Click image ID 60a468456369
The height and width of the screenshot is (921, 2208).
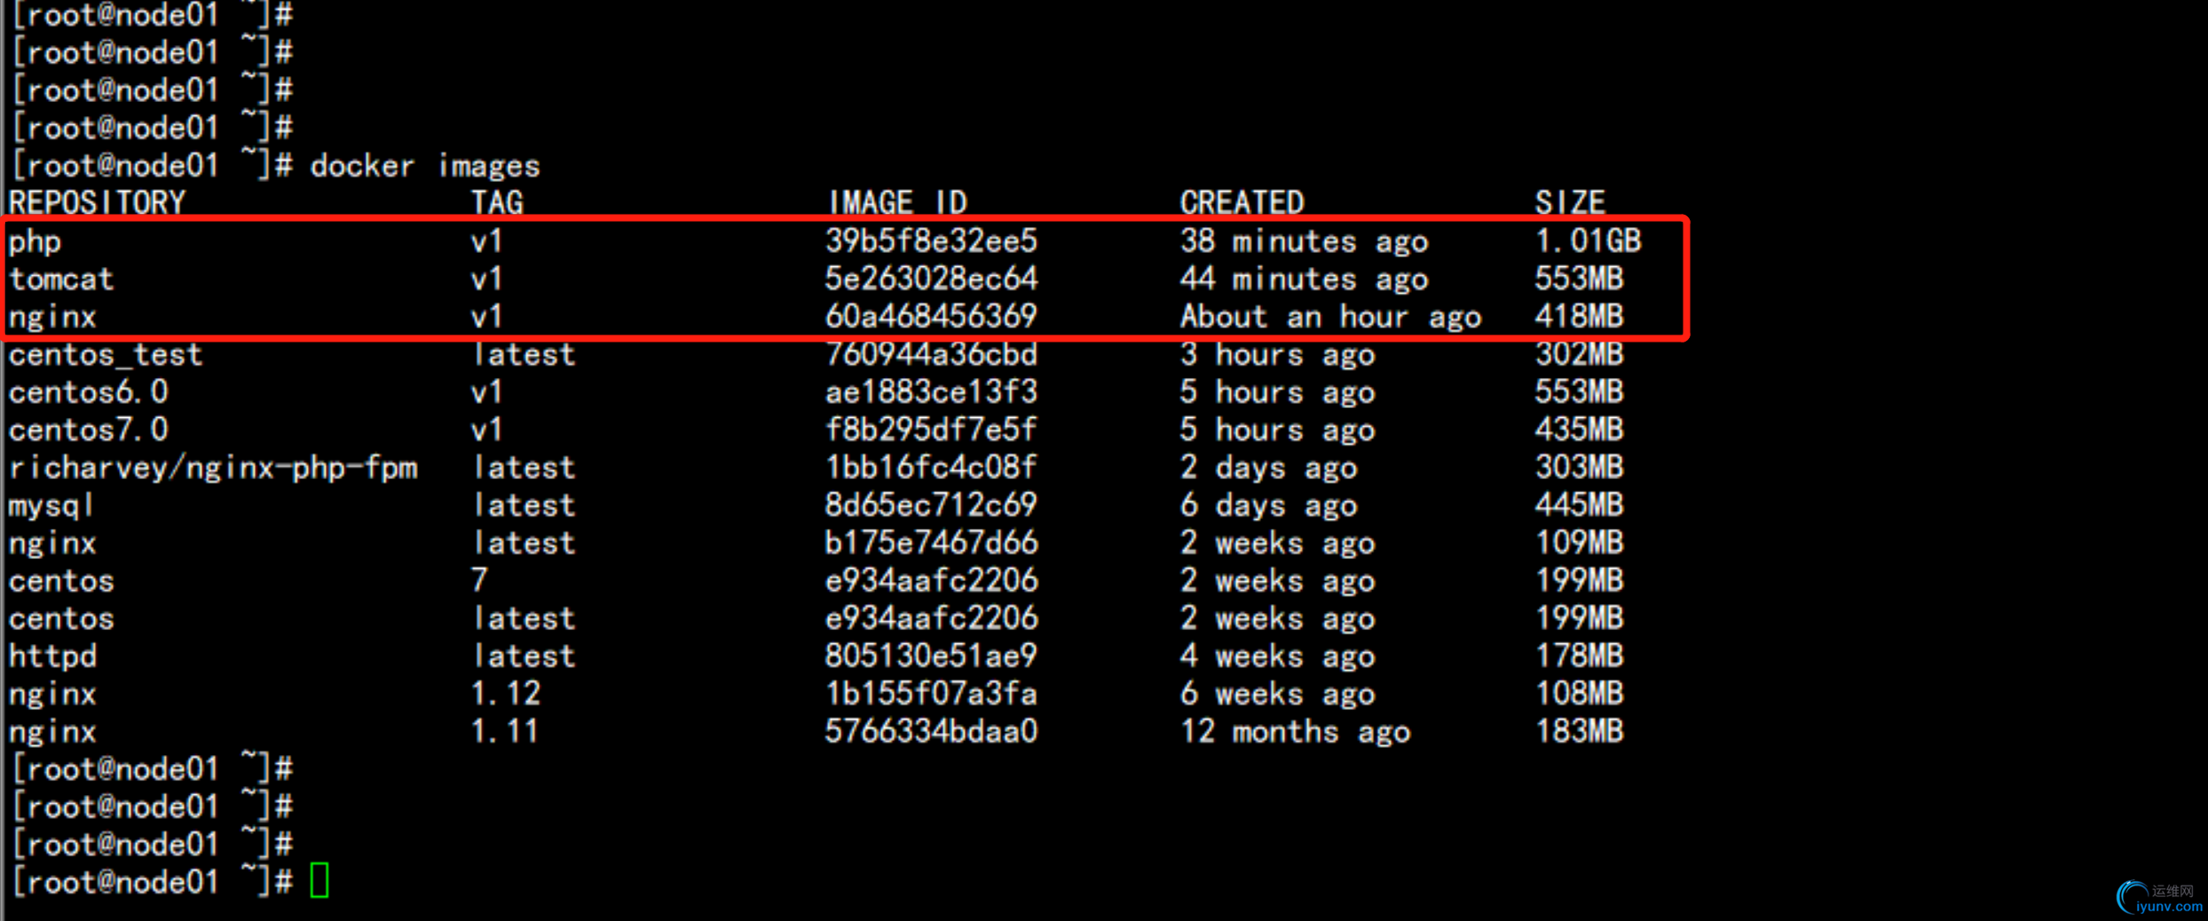(x=931, y=317)
